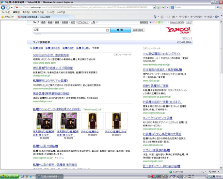Open the 検索設定 link
Image resolution: width=223 pixels, height=179 pixels.
(144, 22)
